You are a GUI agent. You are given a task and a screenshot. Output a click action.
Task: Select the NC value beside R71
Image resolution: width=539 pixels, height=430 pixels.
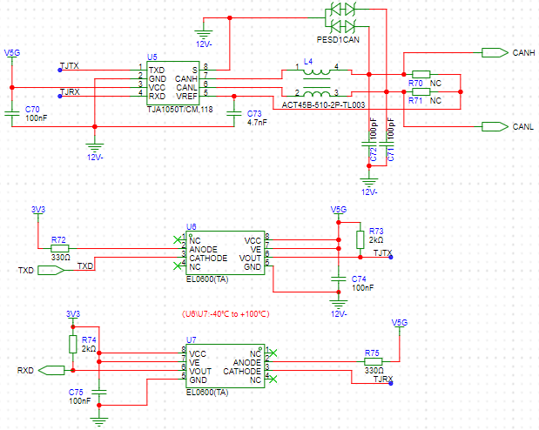click(435, 101)
